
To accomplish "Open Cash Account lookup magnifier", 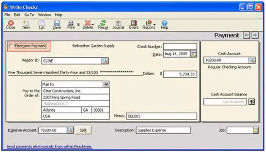I will point(252,60).
